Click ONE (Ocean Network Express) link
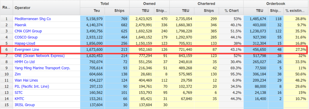The height and width of the screenshot is (109, 309). coord(39,56)
